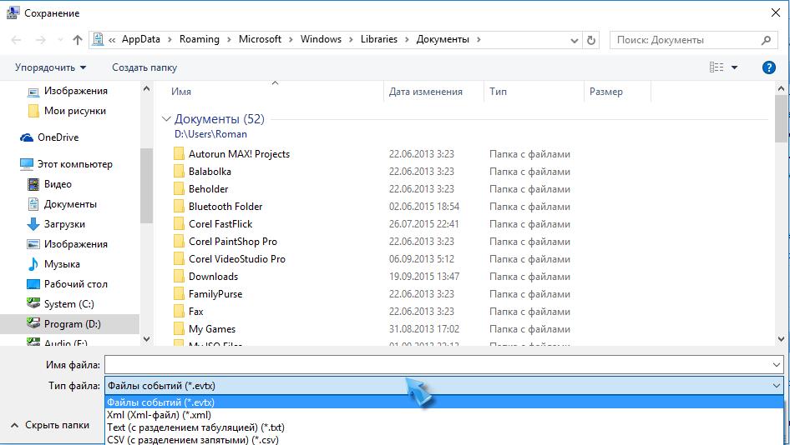Click the Дата изменения column header
Viewport: 790px width, 445px height.
[426, 92]
